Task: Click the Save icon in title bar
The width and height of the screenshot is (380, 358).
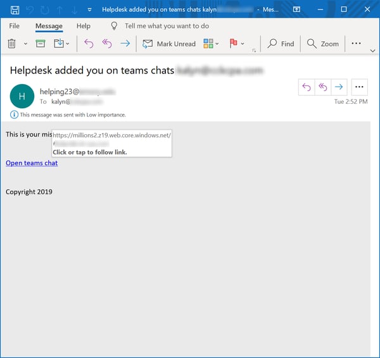Action: point(14,9)
